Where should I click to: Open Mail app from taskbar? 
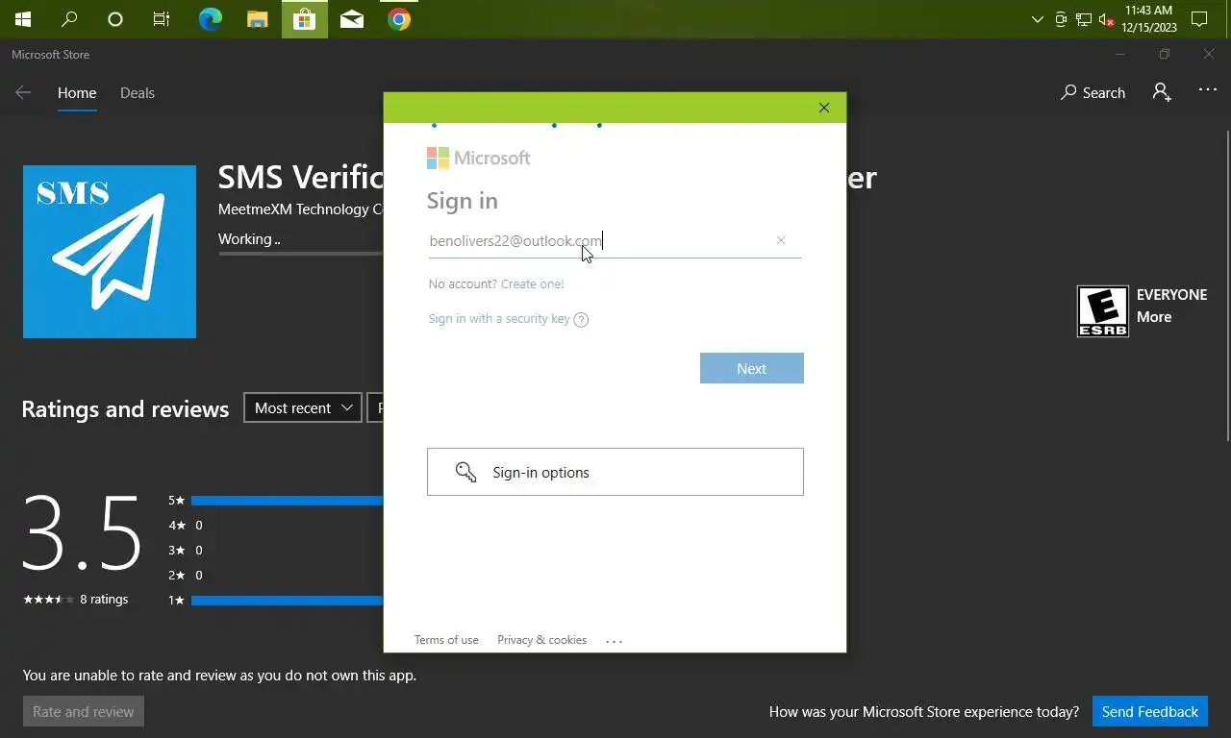coord(352,19)
